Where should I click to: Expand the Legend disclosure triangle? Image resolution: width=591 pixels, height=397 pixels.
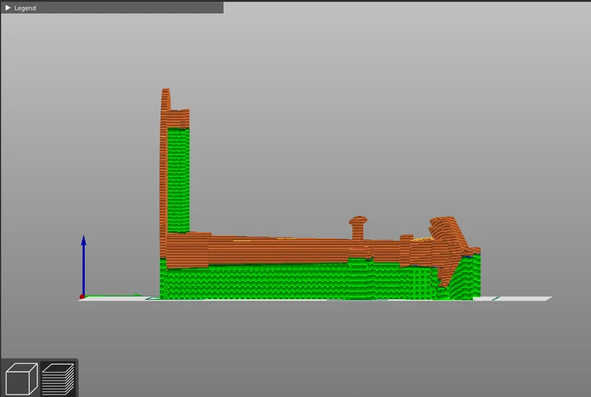[x=7, y=7]
